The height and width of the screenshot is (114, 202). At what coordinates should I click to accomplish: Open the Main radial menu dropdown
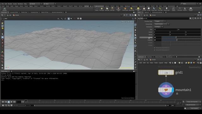click(x=50, y=4)
